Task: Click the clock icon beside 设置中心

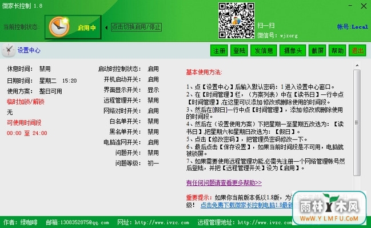Action: click(9, 50)
